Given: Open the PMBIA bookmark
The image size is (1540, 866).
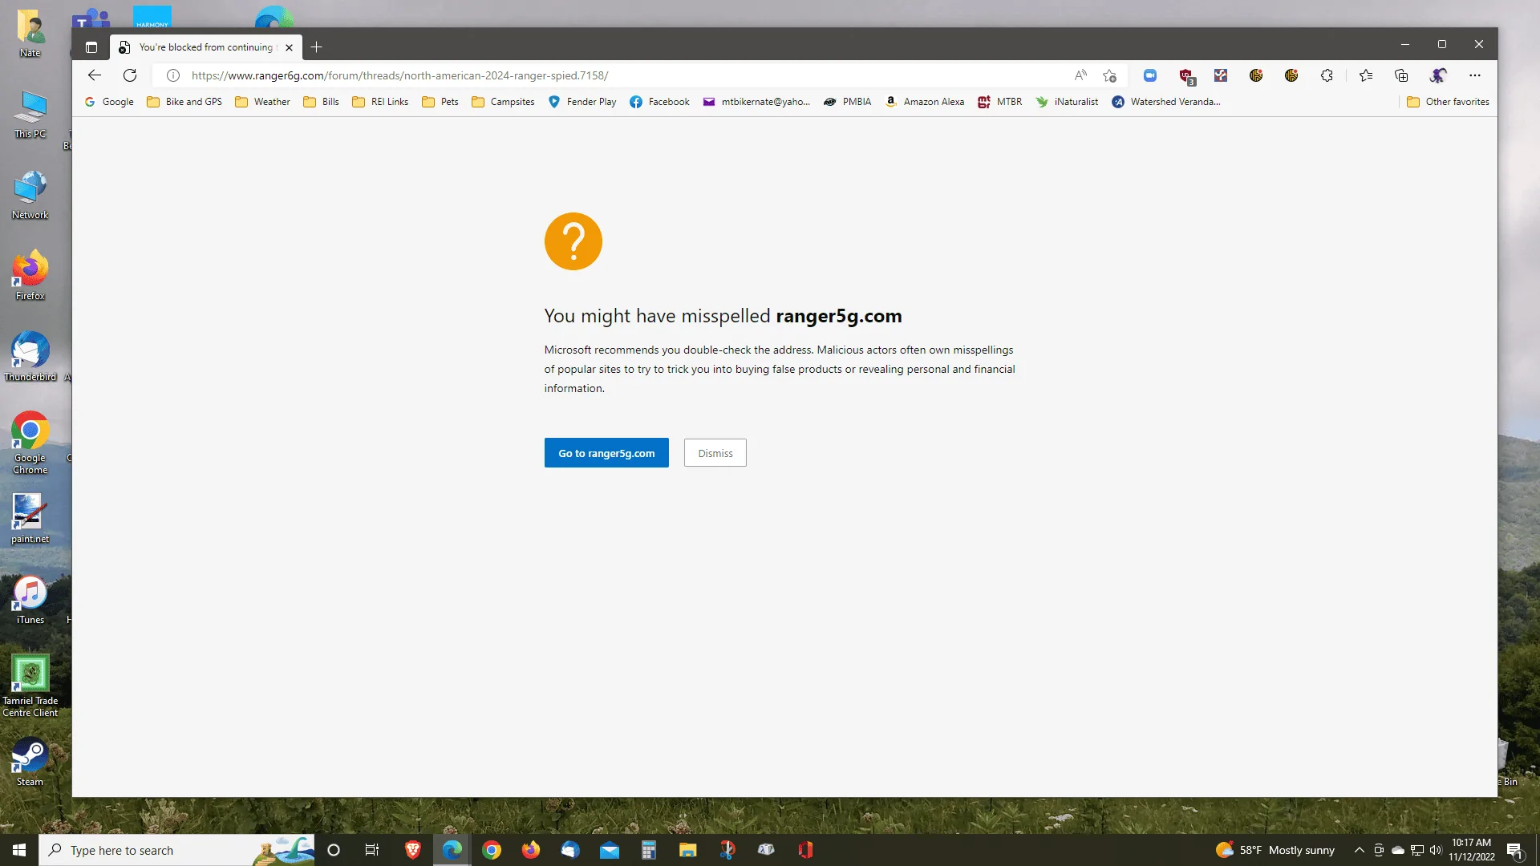Looking at the screenshot, I should [848, 102].
